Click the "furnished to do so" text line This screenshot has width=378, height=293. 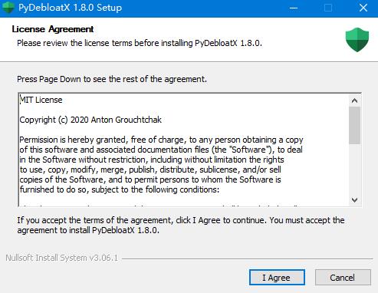pos(120,189)
